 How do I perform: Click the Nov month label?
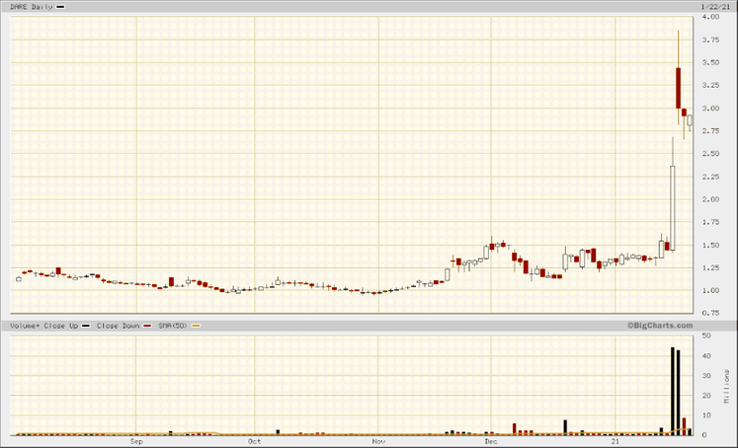[378, 441]
